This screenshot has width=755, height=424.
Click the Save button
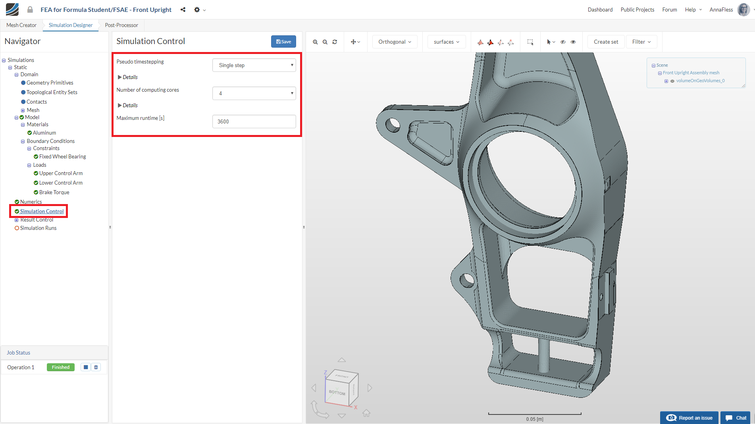[x=283, y=42]
